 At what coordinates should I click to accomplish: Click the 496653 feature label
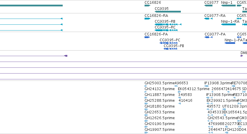click(x=181, y=83)
